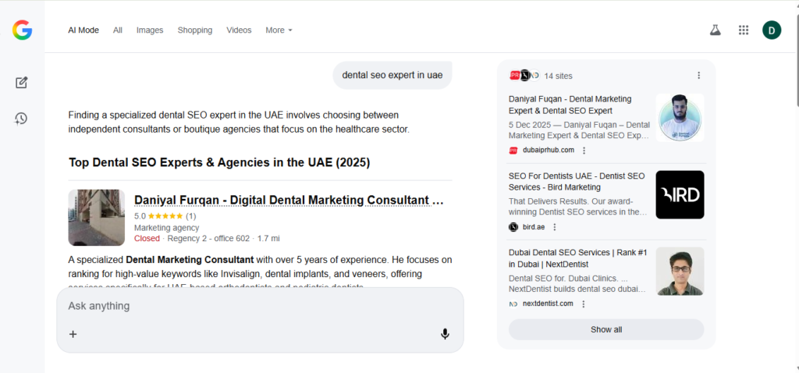Click the 14 sites label
799x373 pixels.
[558, 76]
